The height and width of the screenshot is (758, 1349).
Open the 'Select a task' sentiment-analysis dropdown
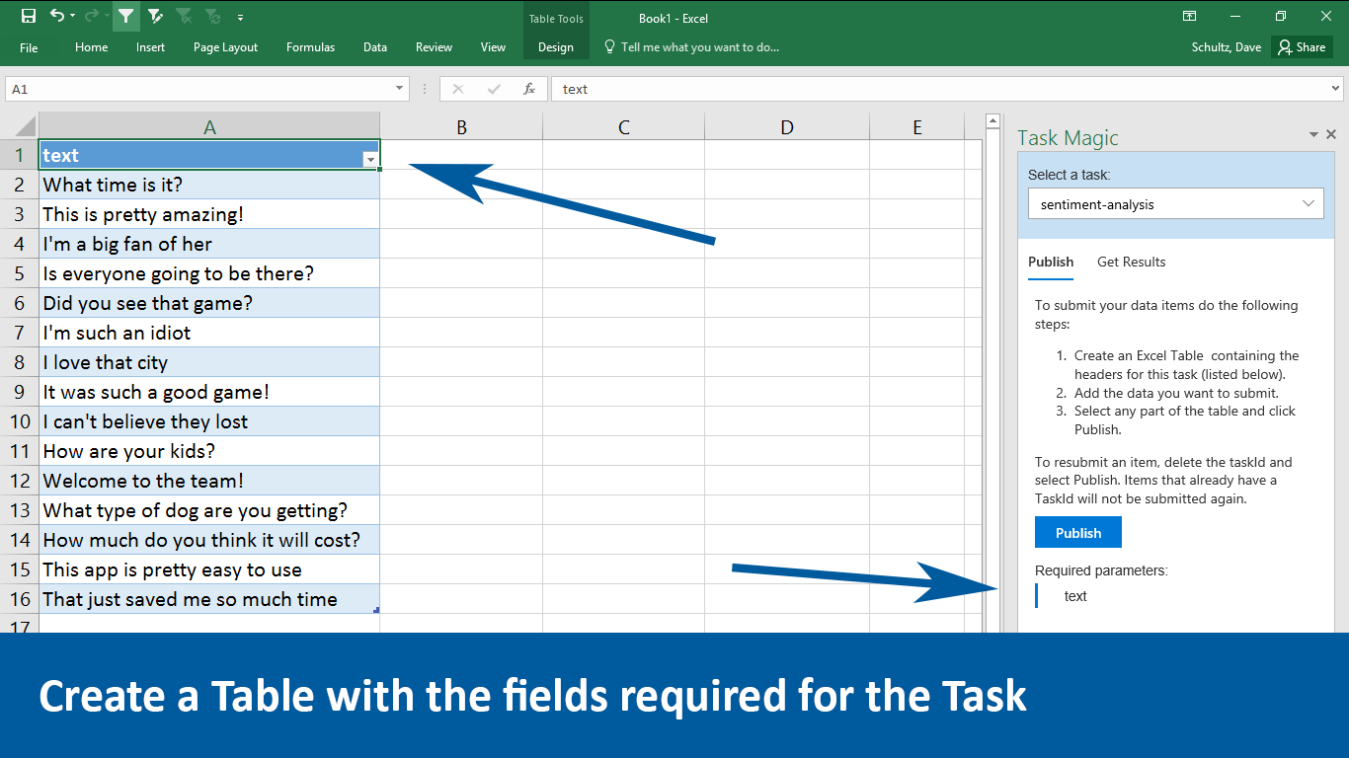pos(1175,204)
